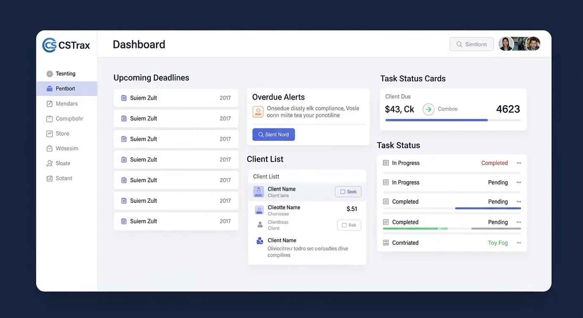Click the Sienfiorm search field
The width and height of the screenshot is (583, 318).
click(471, 44)
